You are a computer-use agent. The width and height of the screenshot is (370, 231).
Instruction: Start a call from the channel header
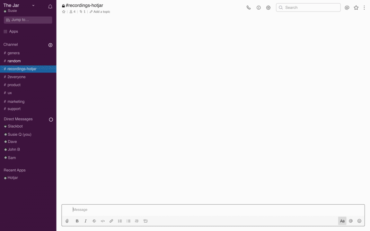(248, 7)
